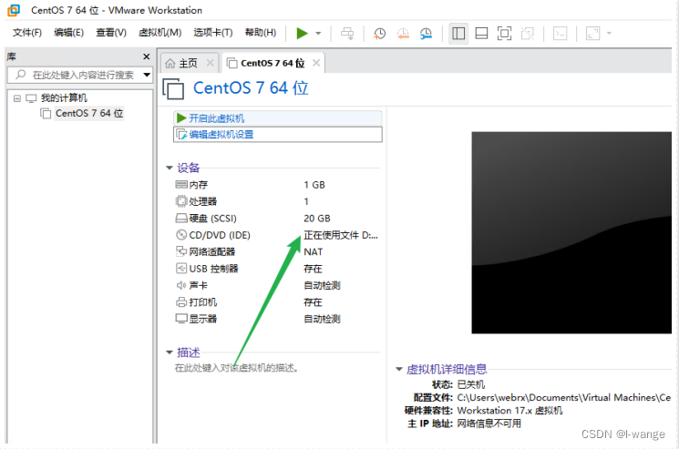Toggle the library sidebar view icon

click(x=458, y=34)
